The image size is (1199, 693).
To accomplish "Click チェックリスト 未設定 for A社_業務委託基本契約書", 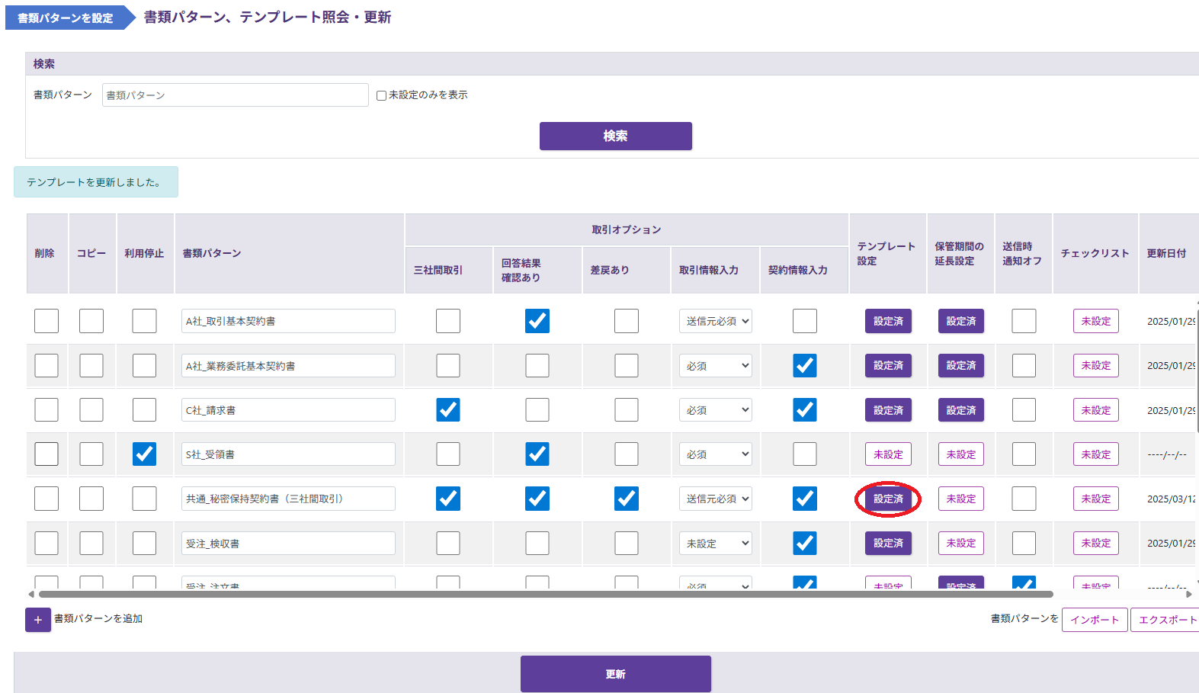I will point(1096,365).
